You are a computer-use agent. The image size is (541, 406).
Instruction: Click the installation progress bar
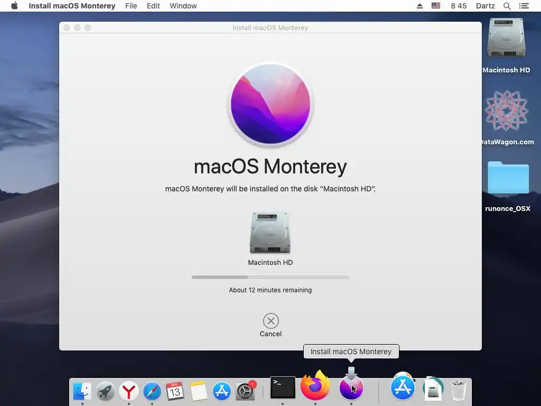pyautogui.click(x=270, y=277)
